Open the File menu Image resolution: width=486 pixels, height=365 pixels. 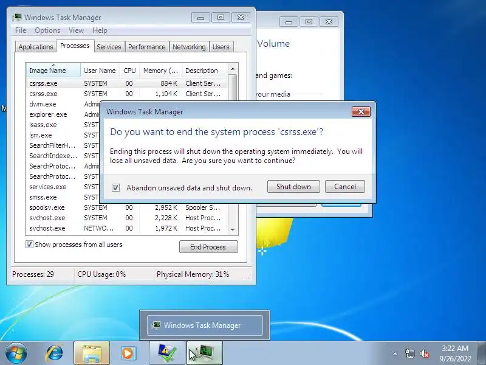[x=21, y=30]
